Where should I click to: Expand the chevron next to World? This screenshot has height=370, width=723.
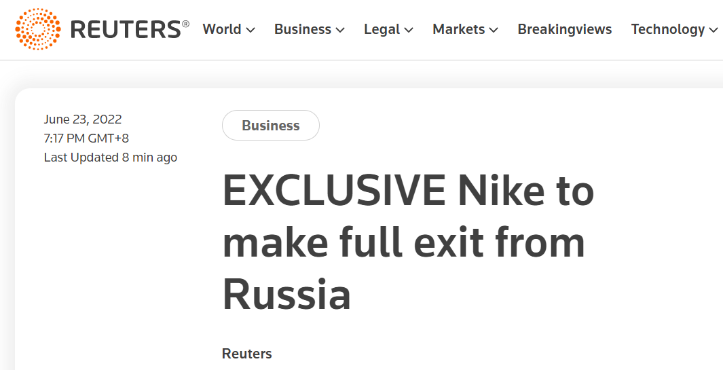coord(251,31)
